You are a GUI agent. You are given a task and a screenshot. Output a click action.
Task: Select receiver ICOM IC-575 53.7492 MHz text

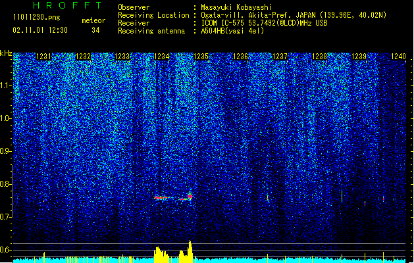tap(264, 23)
